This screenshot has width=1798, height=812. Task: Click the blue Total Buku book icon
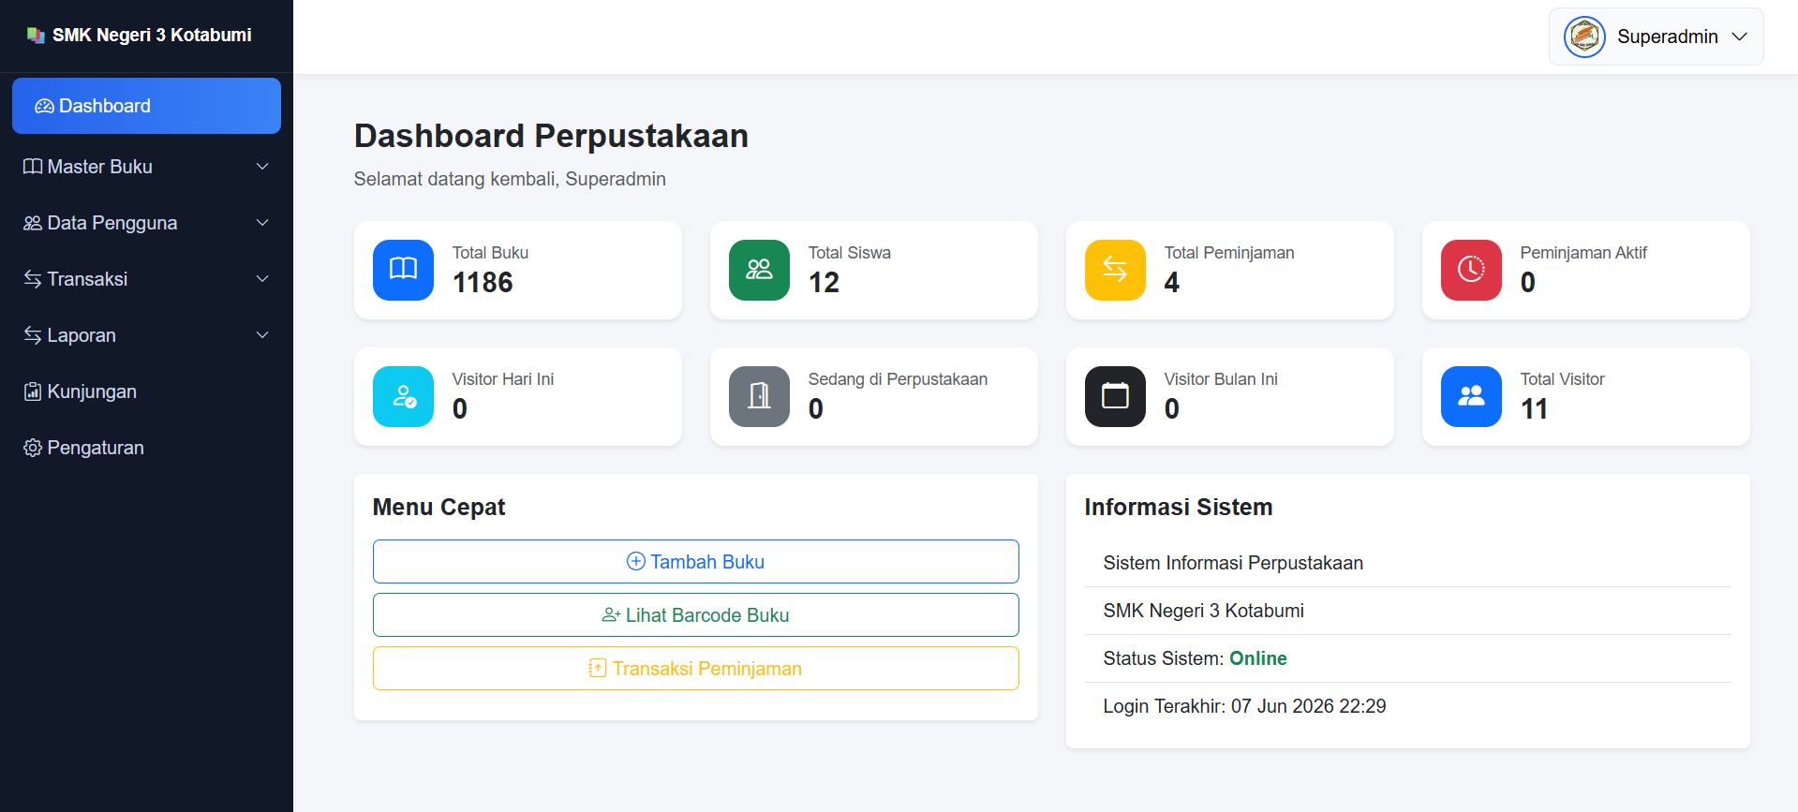[x=403, y=270]
